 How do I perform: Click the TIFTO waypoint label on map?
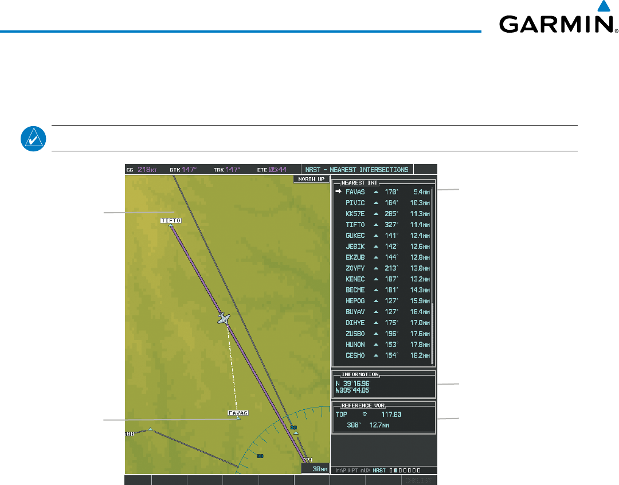(171, 221)
